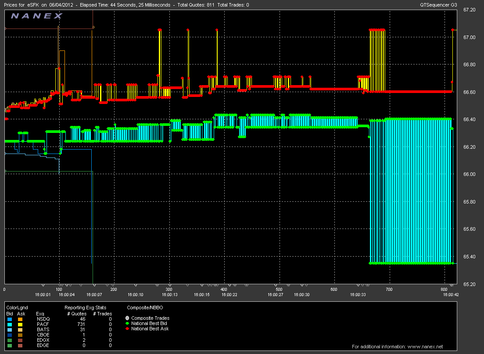The height and width of the screenshot is (354, 484).
Task: Click the BATS quote count 31
Action: (x=82, y=329)
